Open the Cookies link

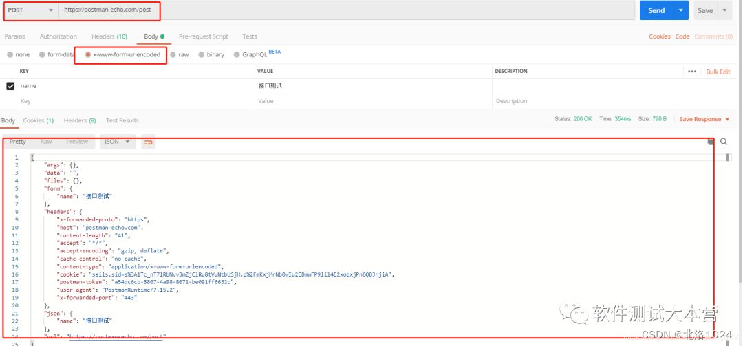[x=660, y=36]
